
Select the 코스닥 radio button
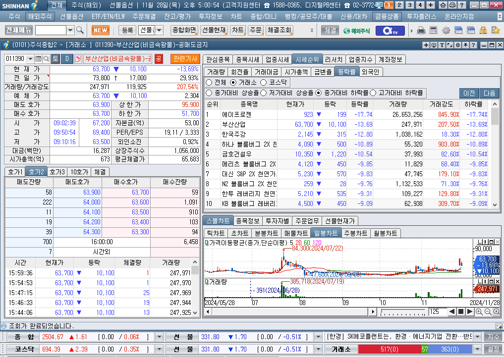(x=264, y=83)
